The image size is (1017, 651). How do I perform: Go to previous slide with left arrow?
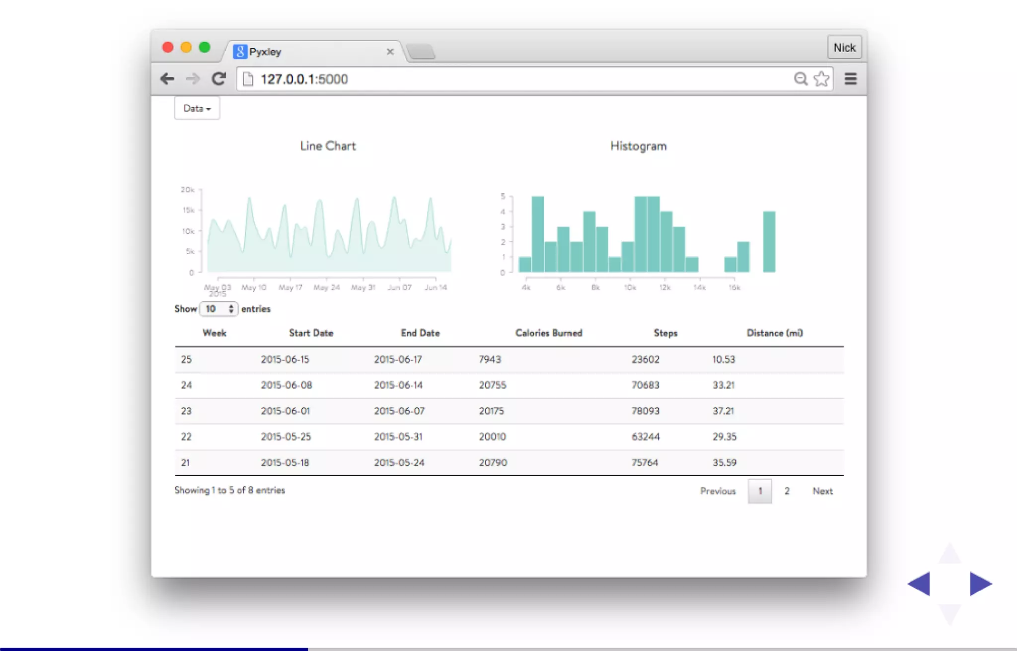coord(919,583)
